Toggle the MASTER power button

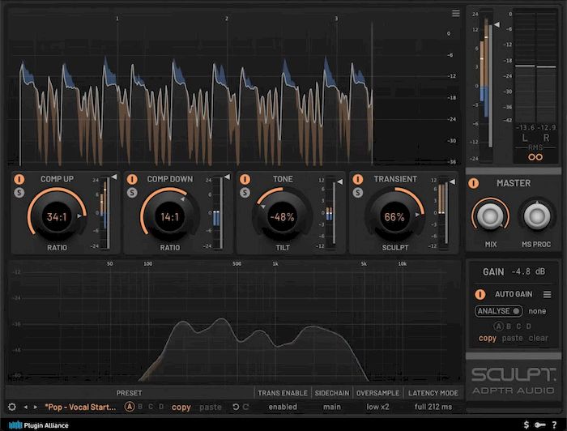473,183
